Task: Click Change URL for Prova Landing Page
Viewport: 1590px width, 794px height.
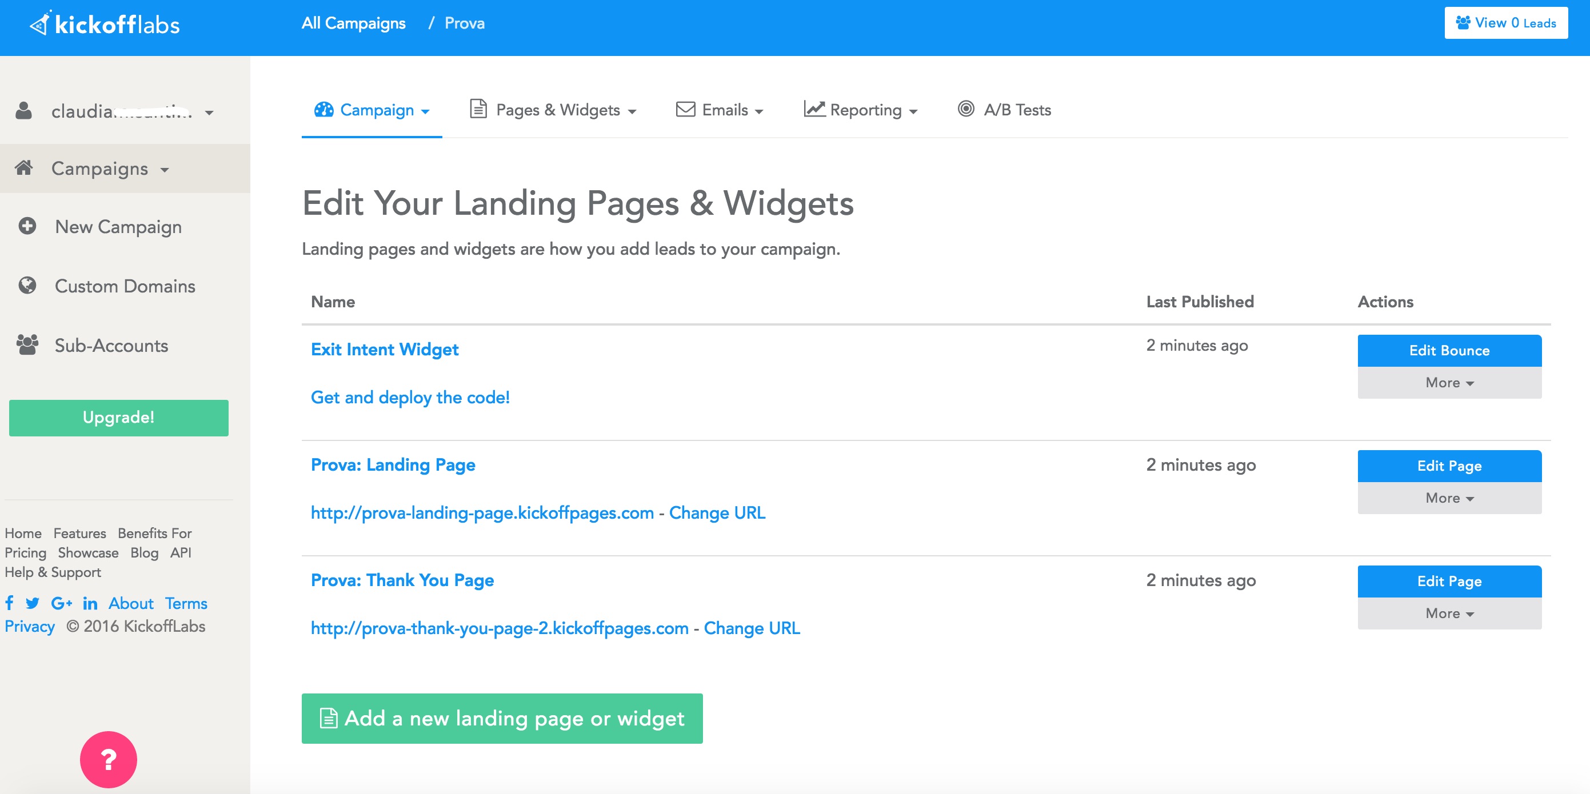Action: [717, 513]
